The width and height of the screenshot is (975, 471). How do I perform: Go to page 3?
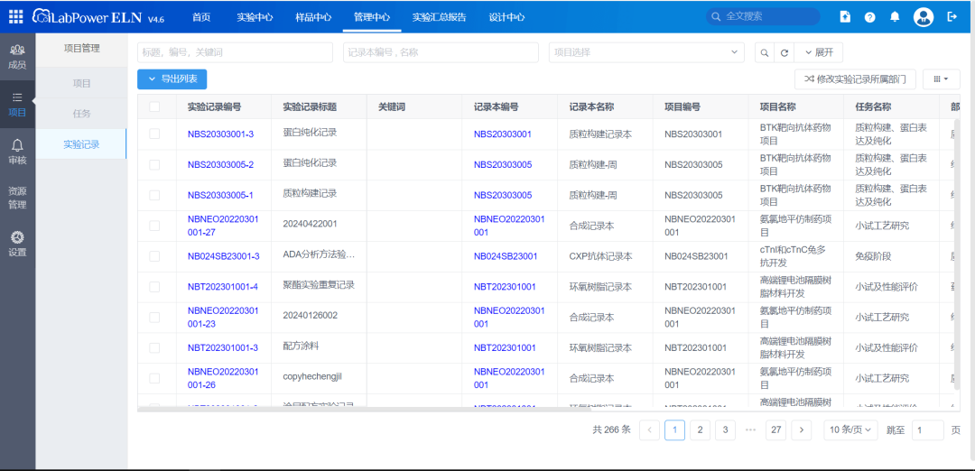725,429
